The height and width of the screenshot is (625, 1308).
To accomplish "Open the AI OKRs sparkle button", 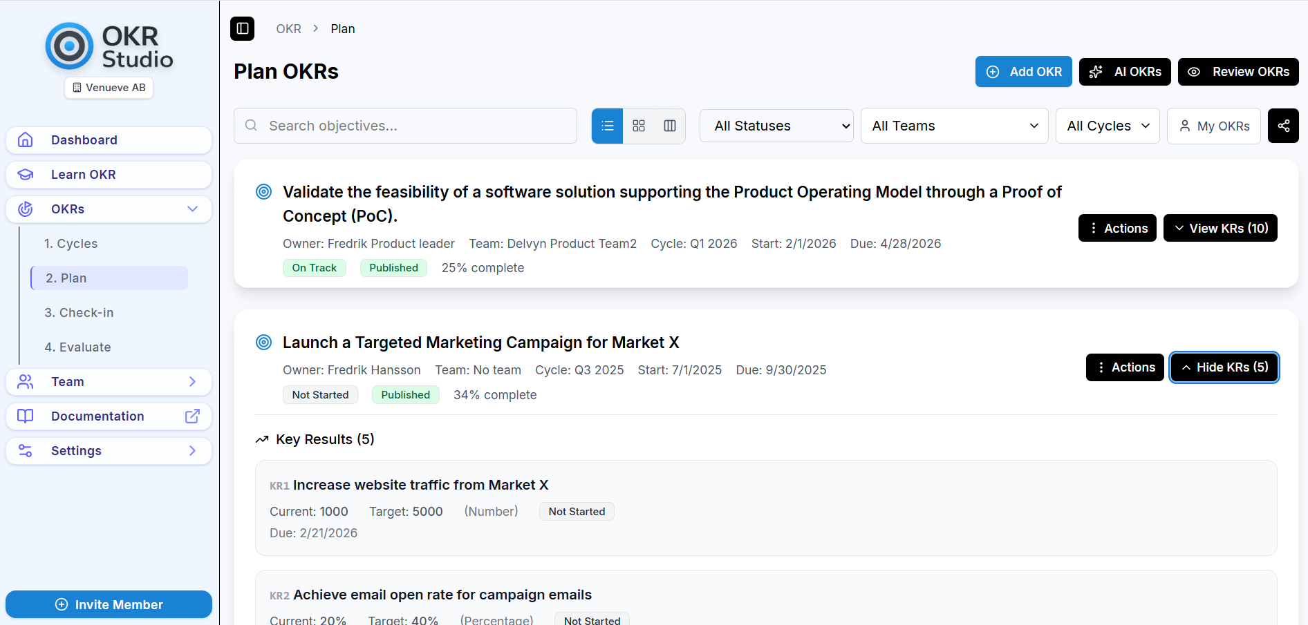I will 1125,72.
